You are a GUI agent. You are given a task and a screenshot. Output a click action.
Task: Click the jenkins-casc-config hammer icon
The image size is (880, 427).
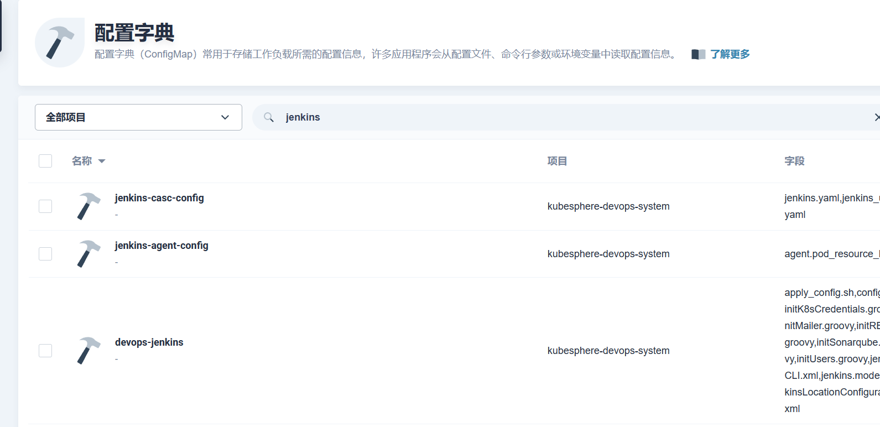[x=88, y=206]
